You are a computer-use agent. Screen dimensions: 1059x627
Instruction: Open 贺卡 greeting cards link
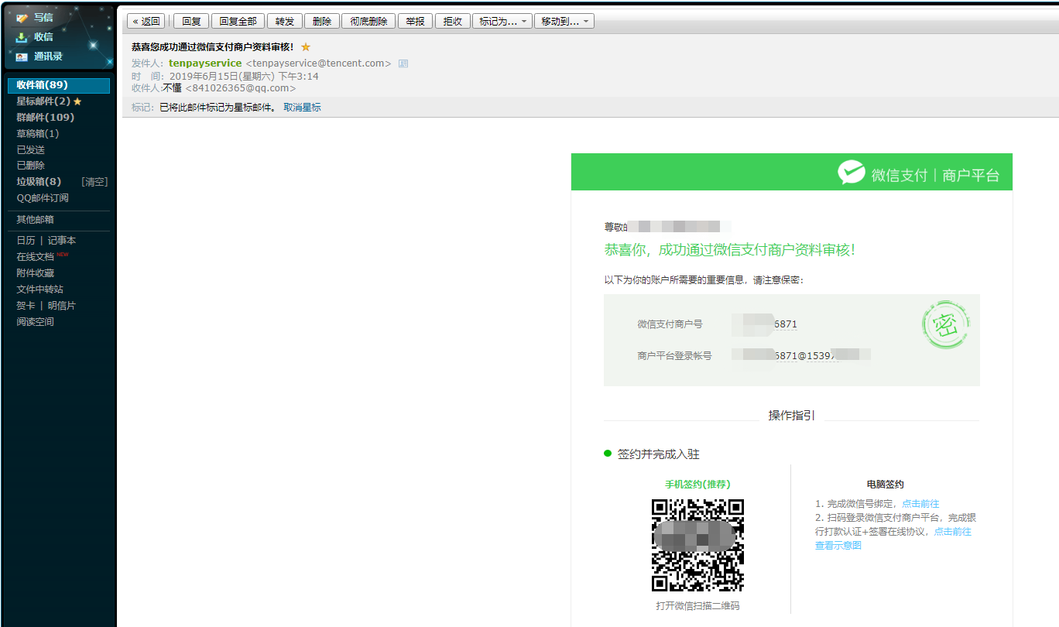pos(26,306)
